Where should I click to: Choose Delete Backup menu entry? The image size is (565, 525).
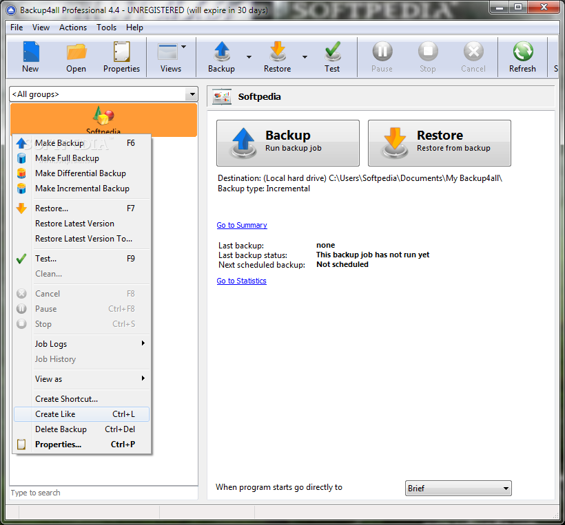82,429
